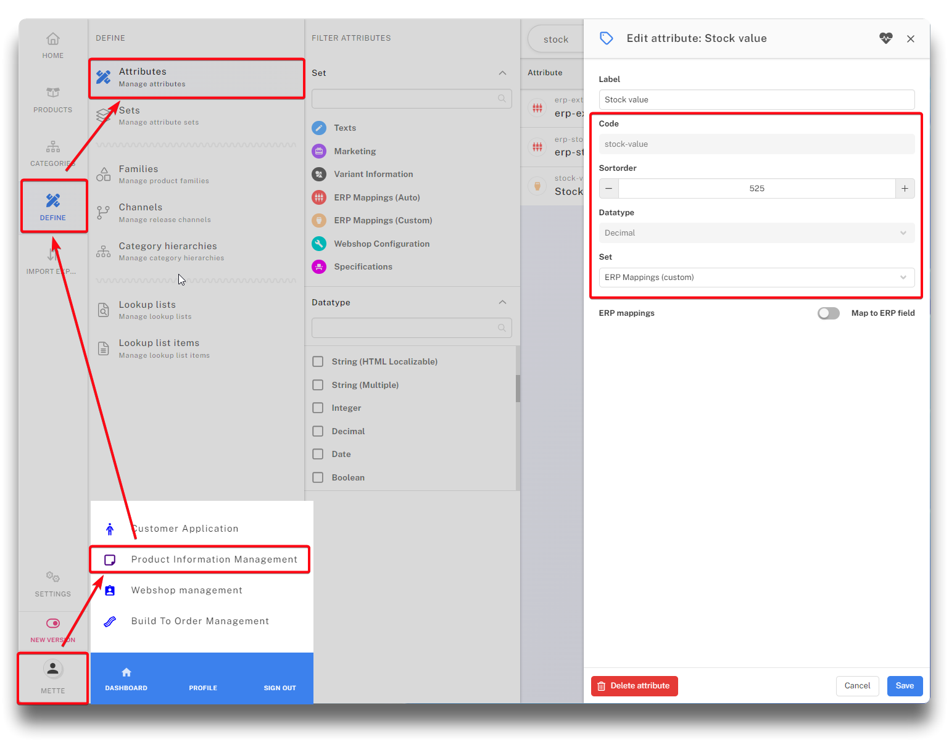Check the Decimal datatype checkbox
Viewport: 949px width, 742px height.
318,431
